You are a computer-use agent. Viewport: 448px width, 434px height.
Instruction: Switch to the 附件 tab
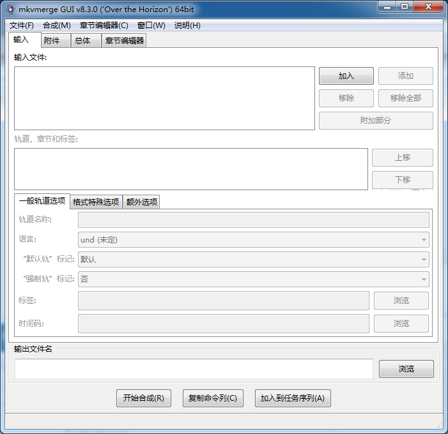pyautogui.click(x=52, y=41)
